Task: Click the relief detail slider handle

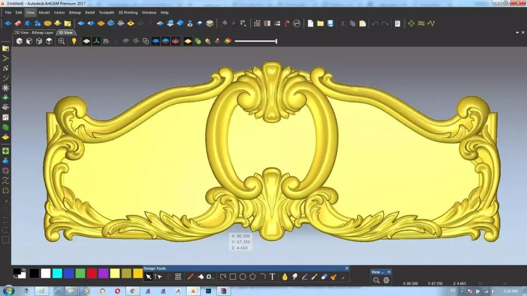Action: coord(276,41)
